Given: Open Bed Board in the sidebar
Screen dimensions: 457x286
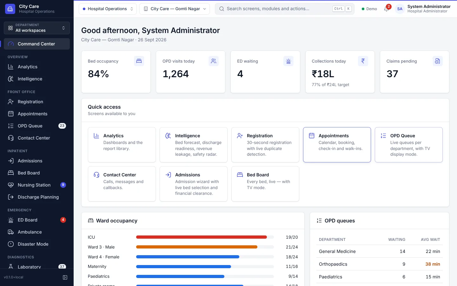Looking at the screenshot, I should pos(37,173).
